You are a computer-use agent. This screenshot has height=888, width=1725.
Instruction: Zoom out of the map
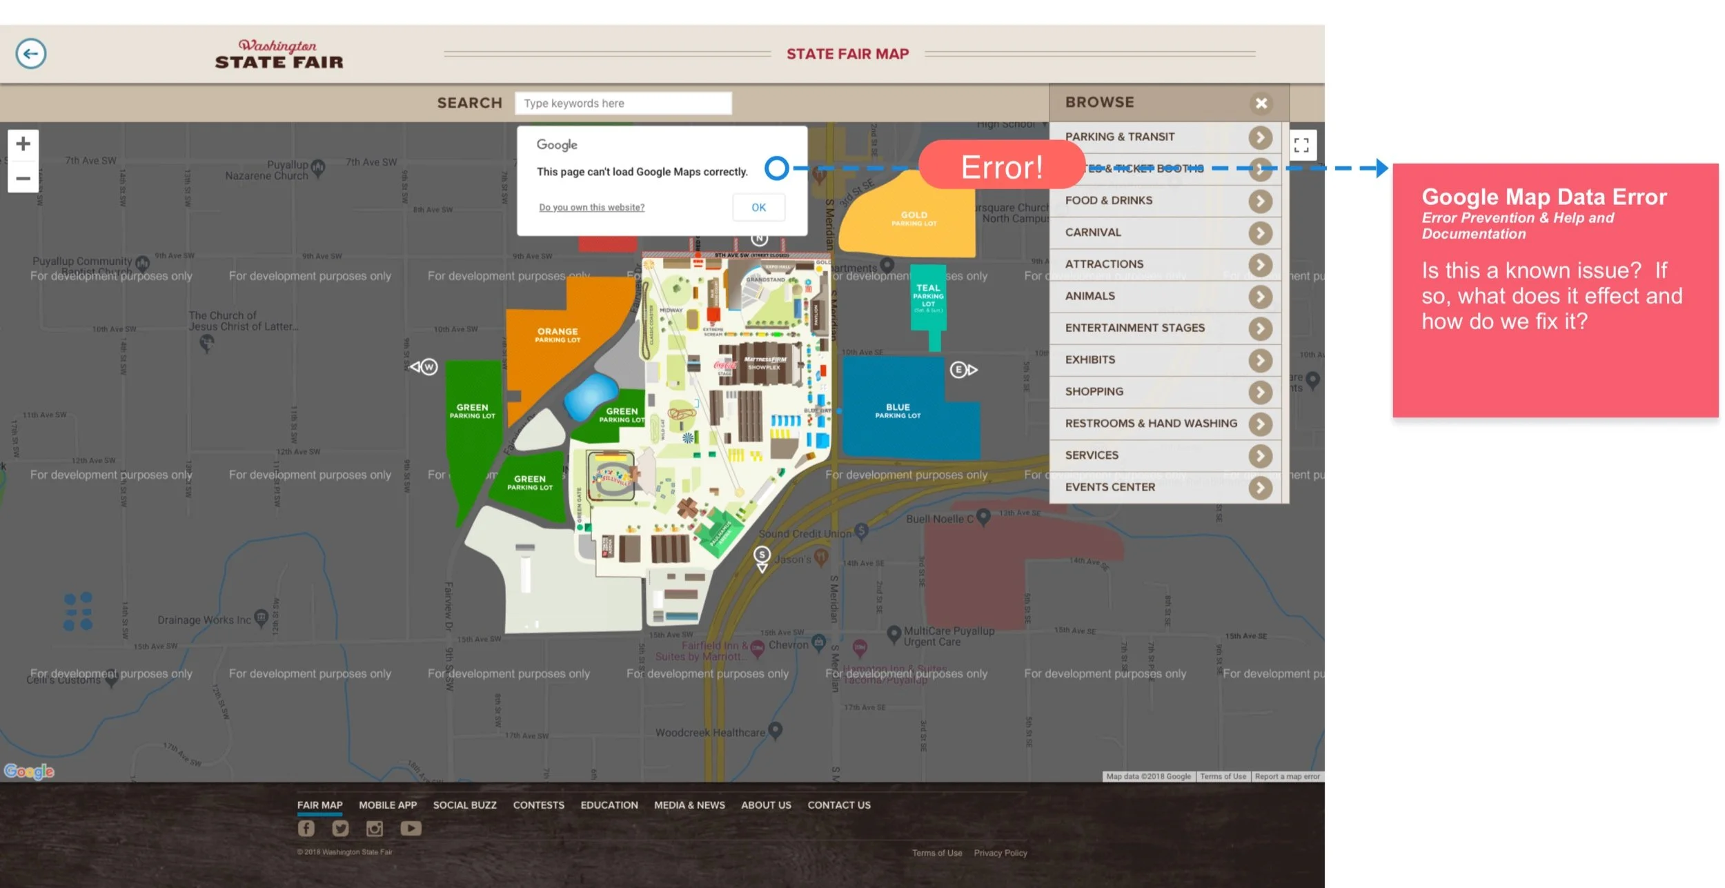coord(23,179)
